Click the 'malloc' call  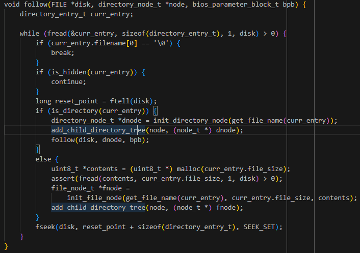[189, 169]
